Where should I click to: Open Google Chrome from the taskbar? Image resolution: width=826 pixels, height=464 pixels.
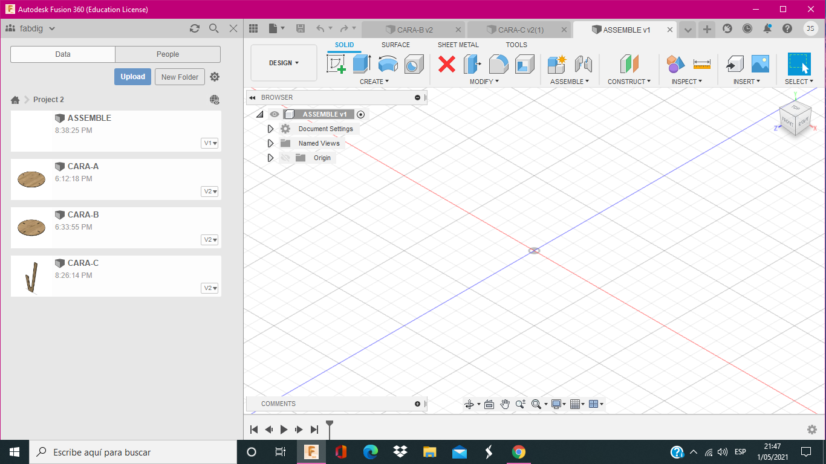[x=518, y=452]
